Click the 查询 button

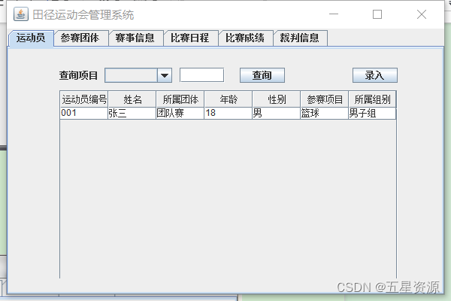(x=262, y=75)
